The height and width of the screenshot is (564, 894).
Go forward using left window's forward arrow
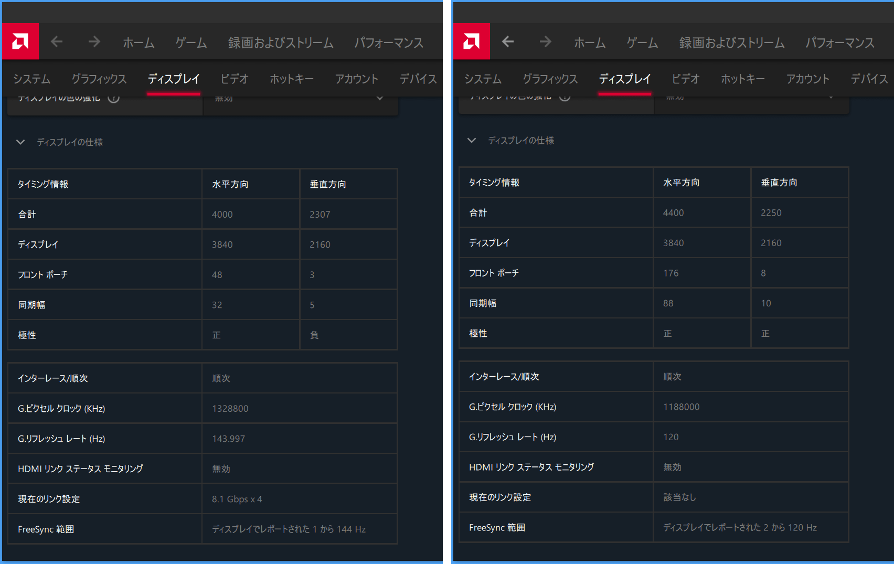[94, 41]
